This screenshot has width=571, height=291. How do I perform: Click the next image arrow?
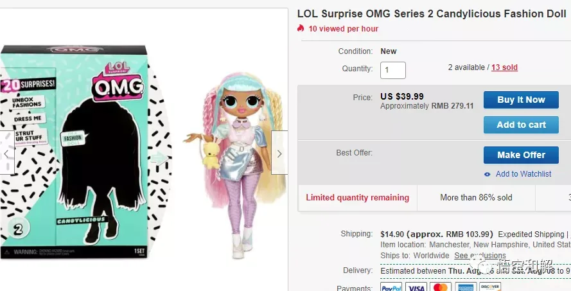tap(279, 153)
